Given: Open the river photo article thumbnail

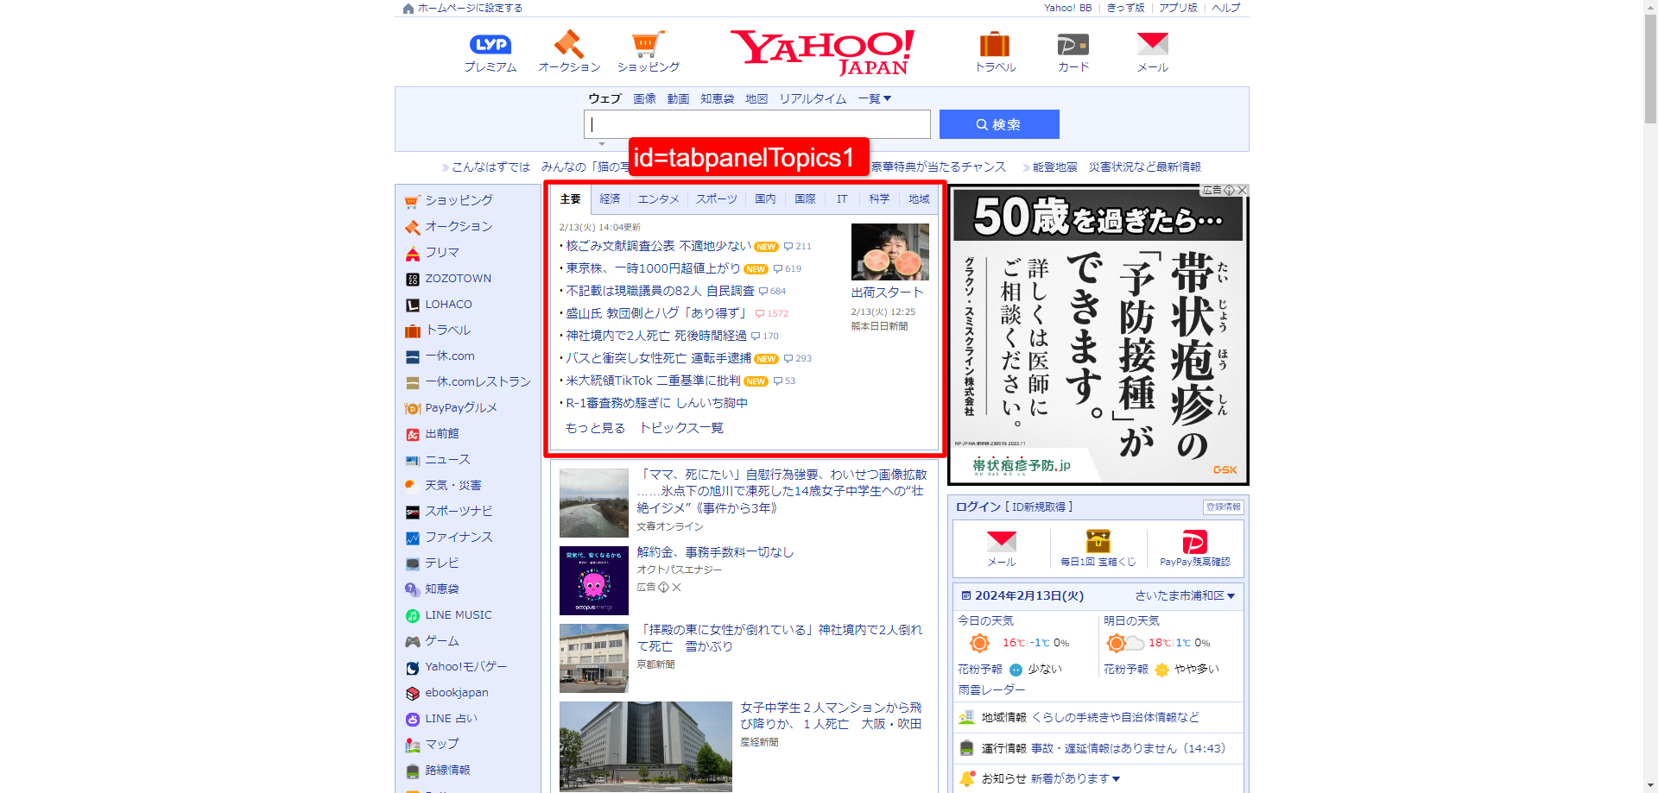Looking at the screenshot, I should 593,503.
